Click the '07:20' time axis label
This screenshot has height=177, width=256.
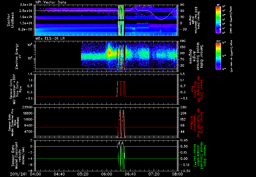[154, 174]
